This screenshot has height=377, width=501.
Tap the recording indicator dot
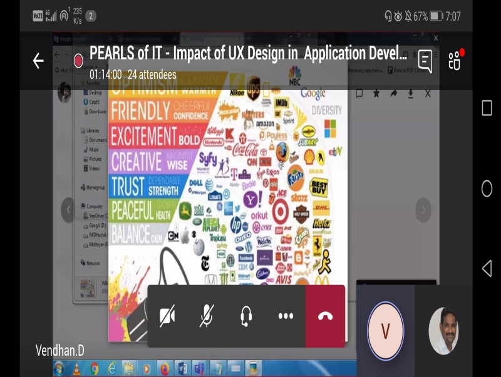point(78,61)
